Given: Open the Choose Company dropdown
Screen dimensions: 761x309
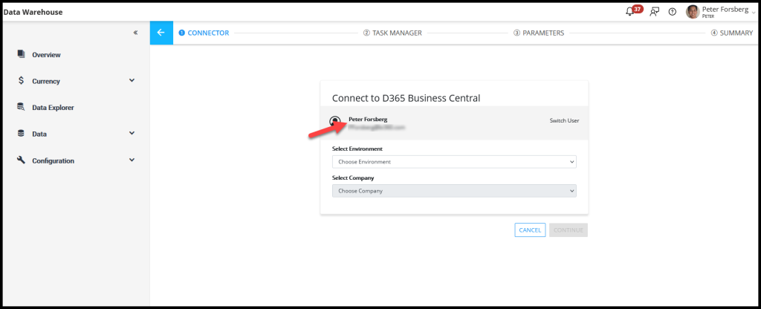Looking at the screenshot, I should (x=453, y=191).
